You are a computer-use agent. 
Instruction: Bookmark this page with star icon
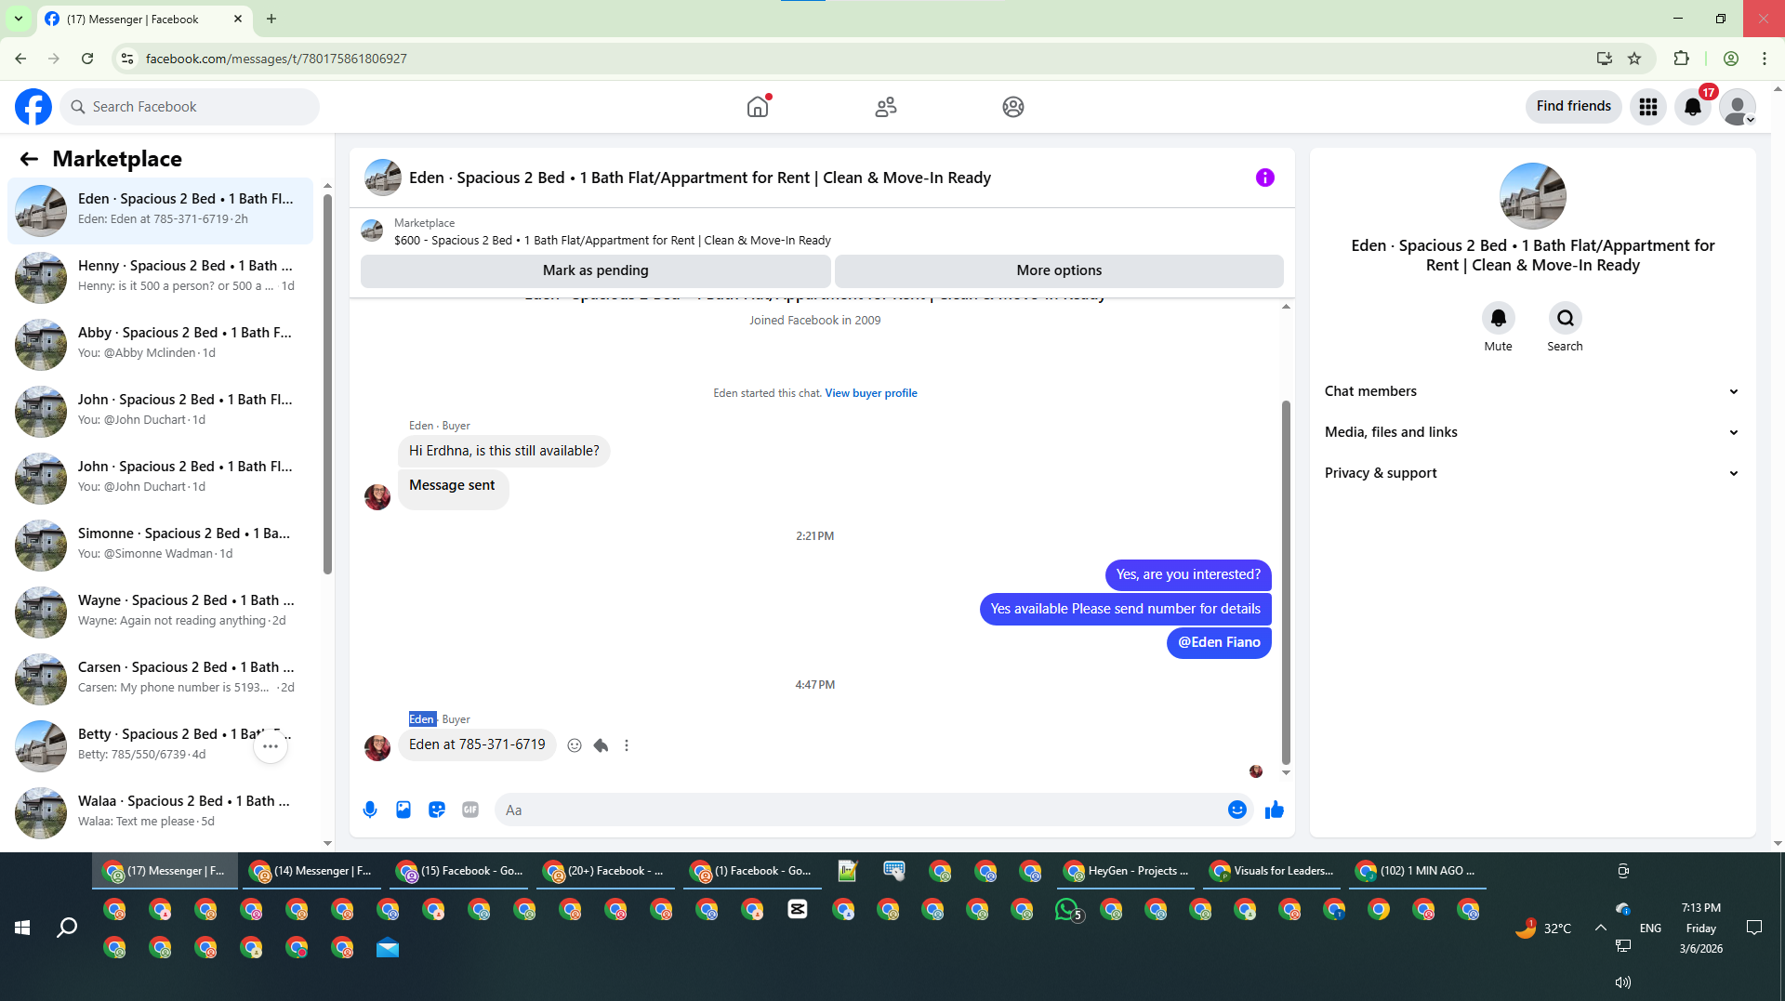(x=1634, y=59)
